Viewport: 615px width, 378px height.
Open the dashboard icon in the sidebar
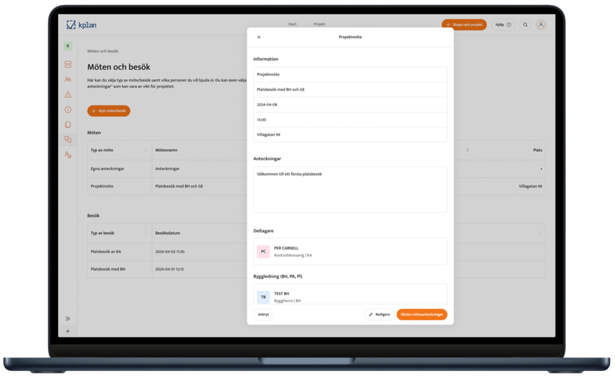coord(68,64)
